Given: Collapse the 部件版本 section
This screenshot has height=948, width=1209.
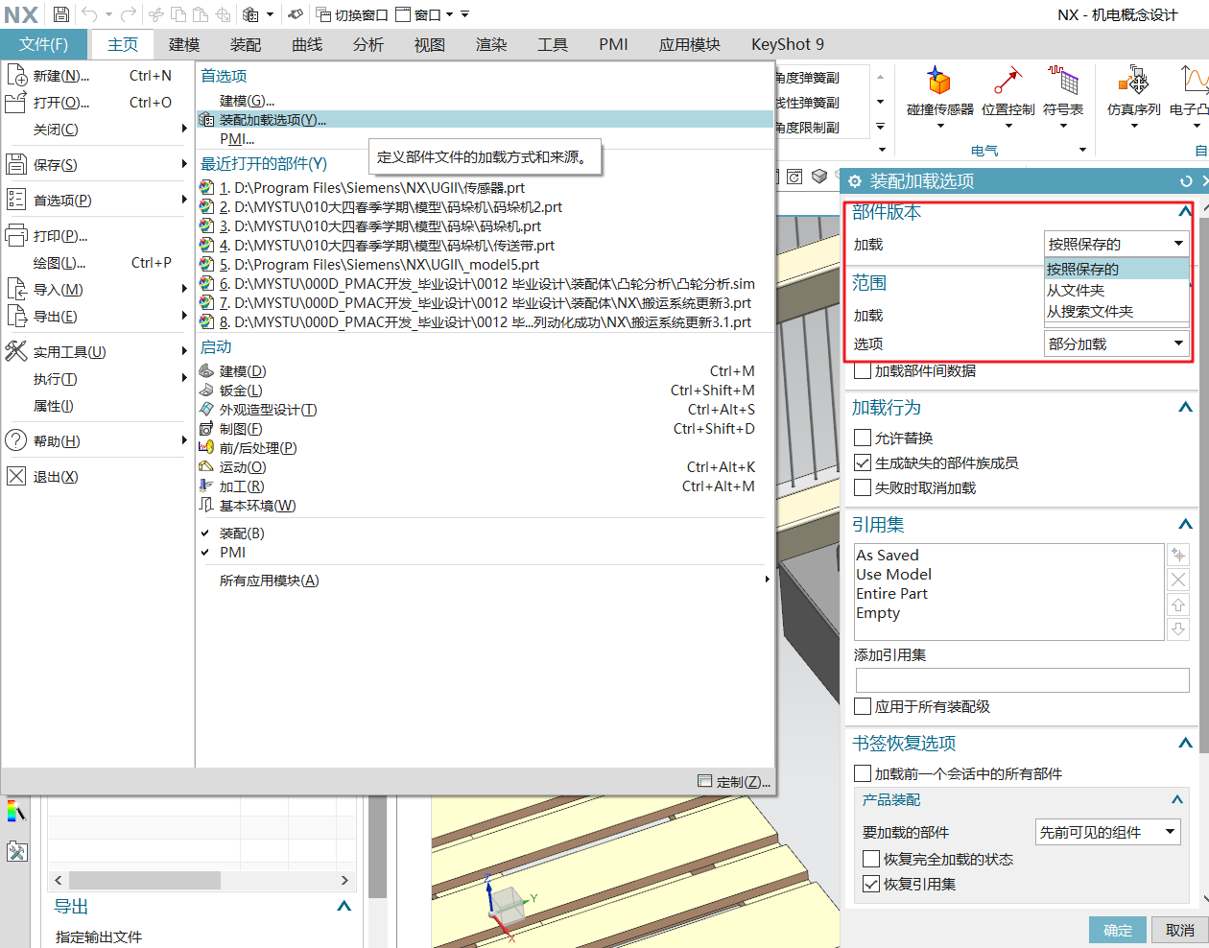Looking at the screenshot, I should click(x=1186, y=212).
